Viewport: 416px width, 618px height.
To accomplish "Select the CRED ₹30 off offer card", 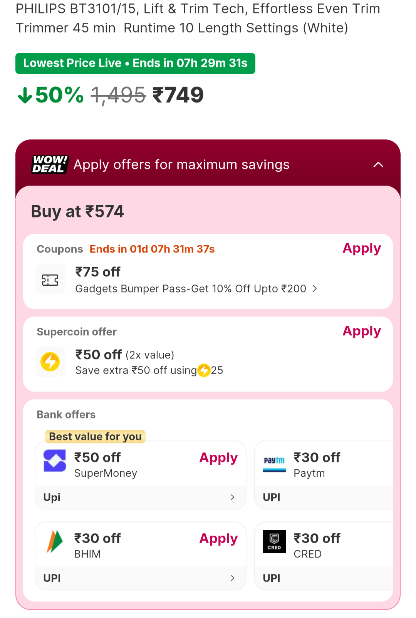I will (324, 555).
